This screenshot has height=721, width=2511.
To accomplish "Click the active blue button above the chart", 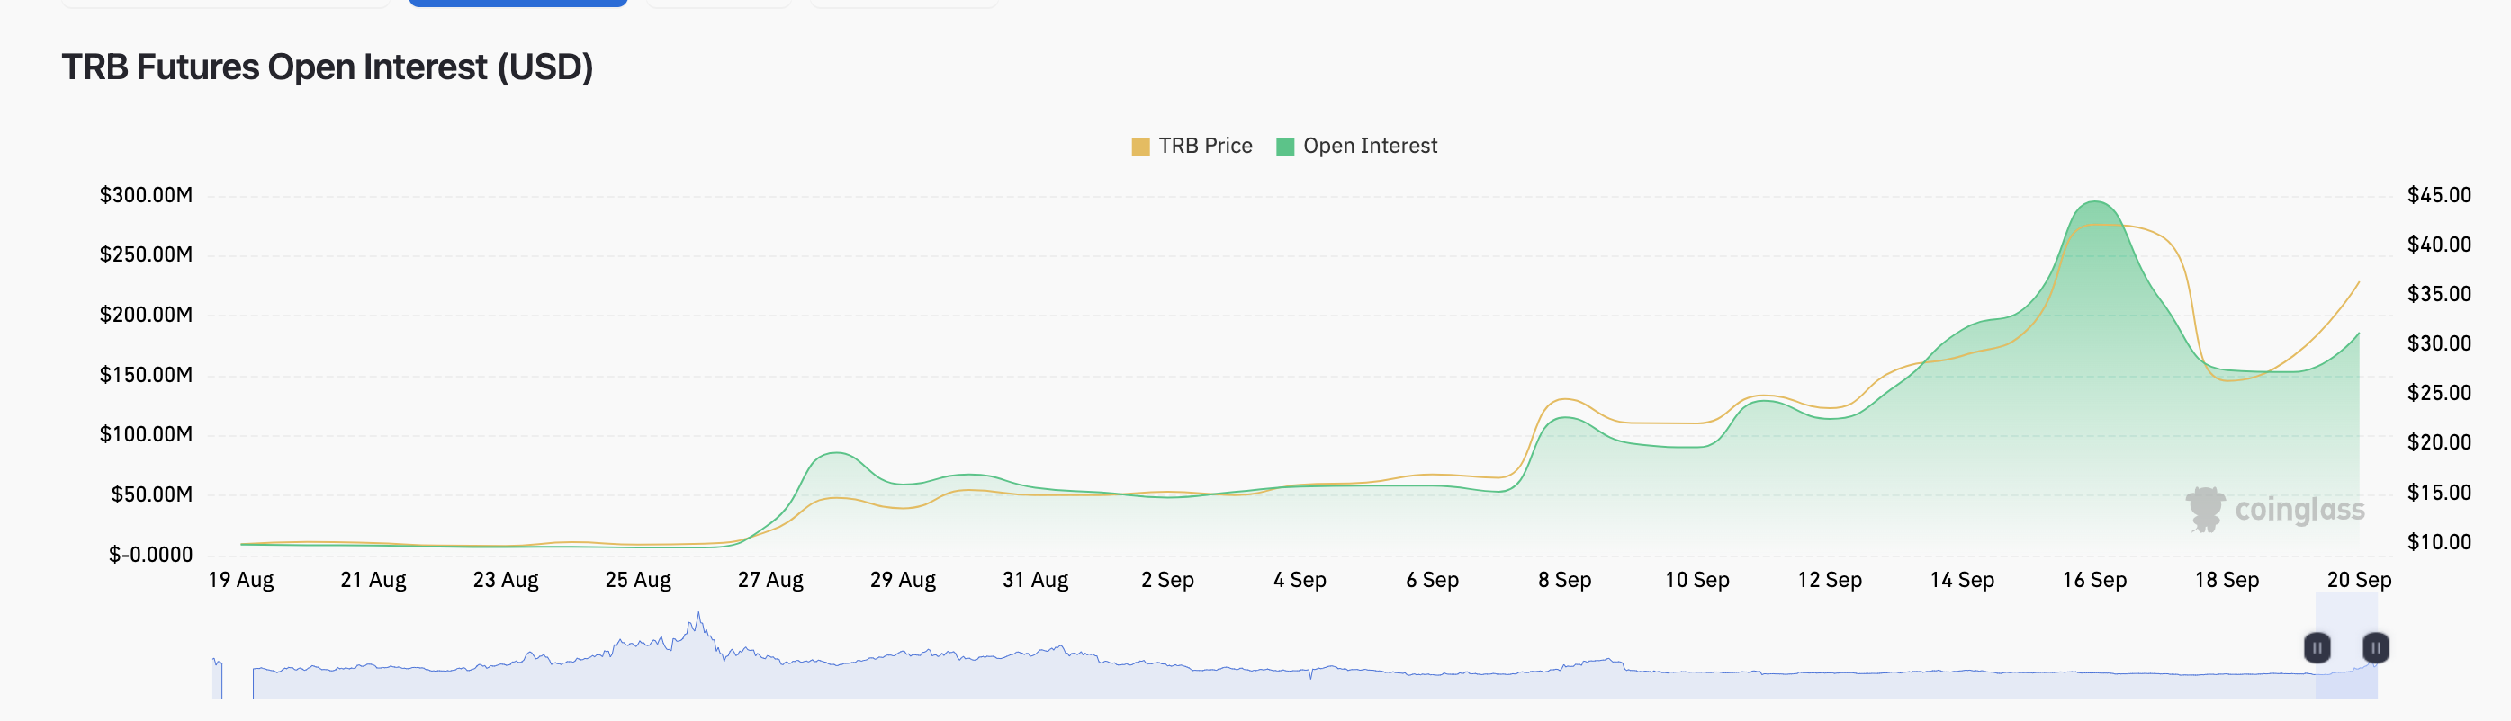I will click(x=517, y=3).
